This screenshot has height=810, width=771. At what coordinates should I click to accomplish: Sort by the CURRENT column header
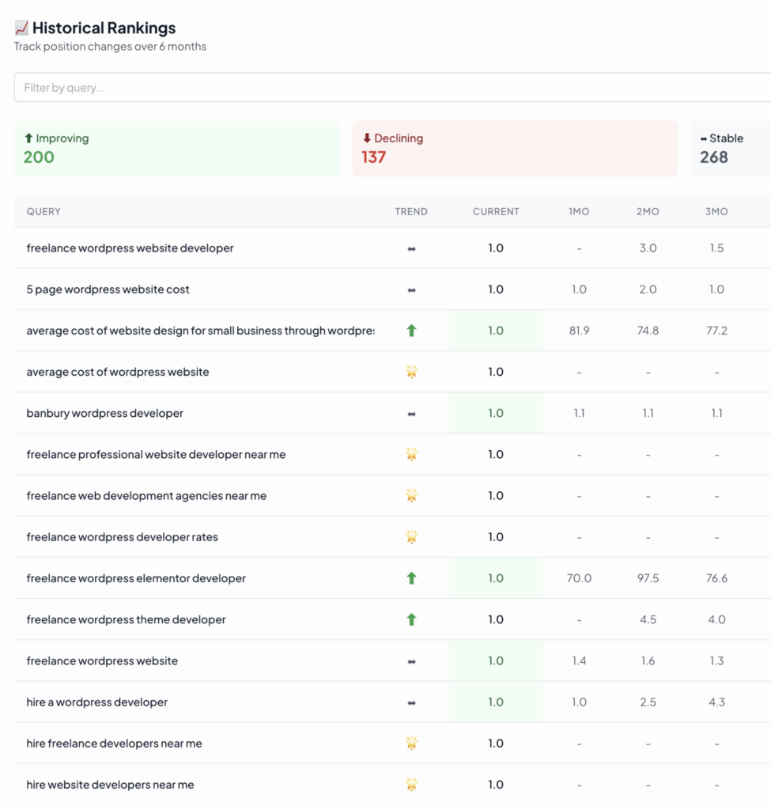pos(496,211)
